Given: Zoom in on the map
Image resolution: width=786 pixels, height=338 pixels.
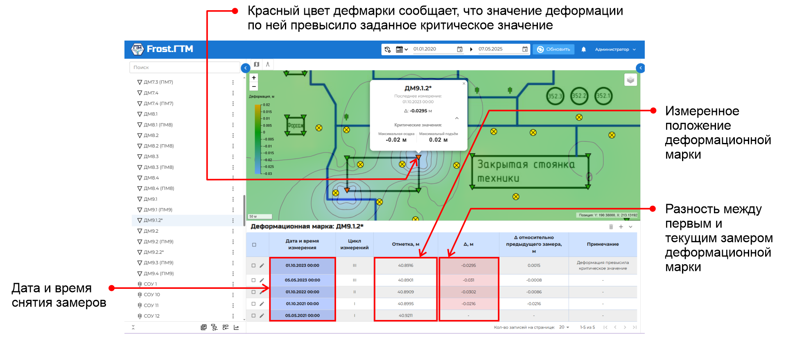Looking at the screenshot, I should (x=254, y=77).
